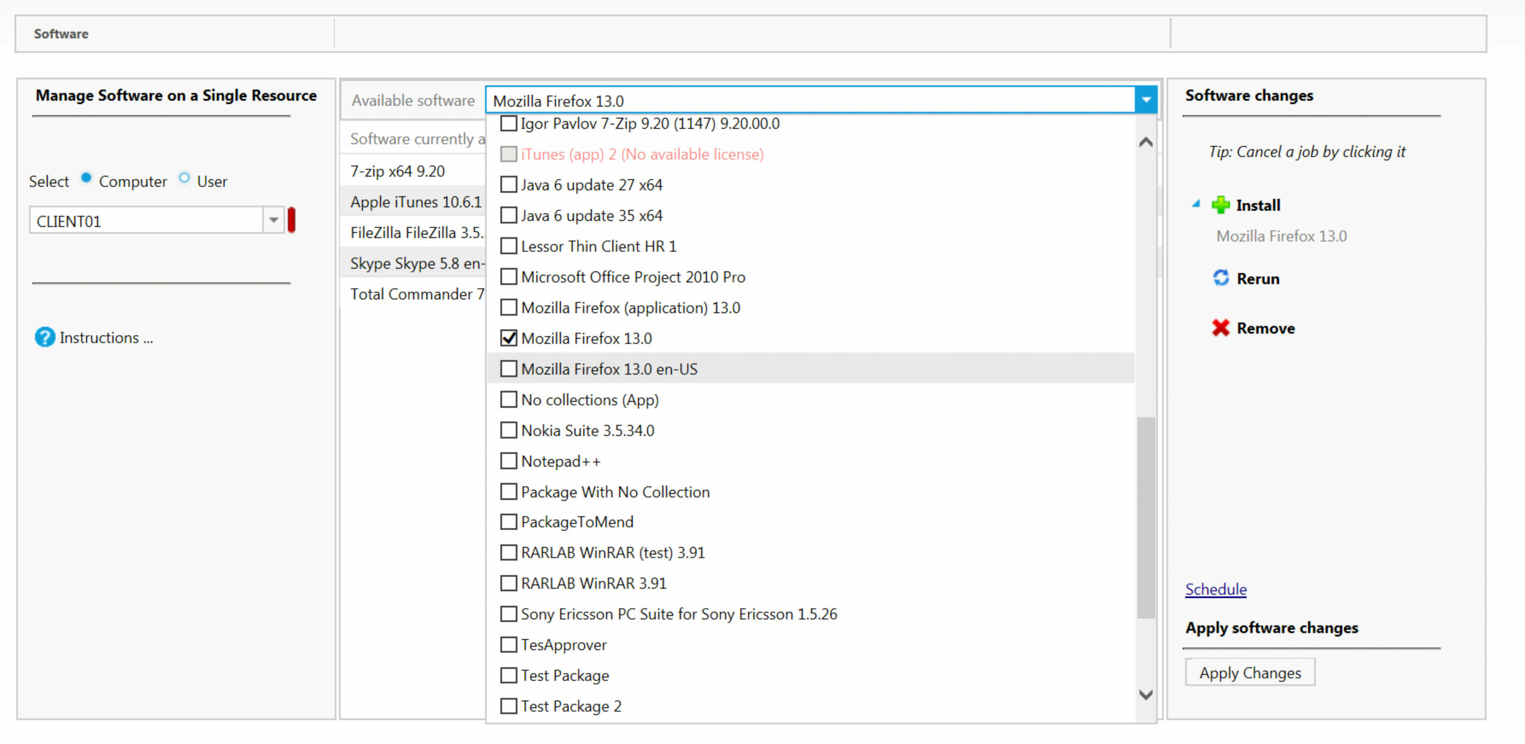Collapse the Available software dropdown arrow

click(x=1146, y=100)
